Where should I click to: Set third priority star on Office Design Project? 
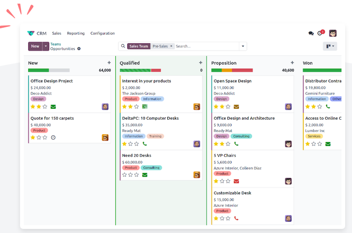tap(45, 106)
